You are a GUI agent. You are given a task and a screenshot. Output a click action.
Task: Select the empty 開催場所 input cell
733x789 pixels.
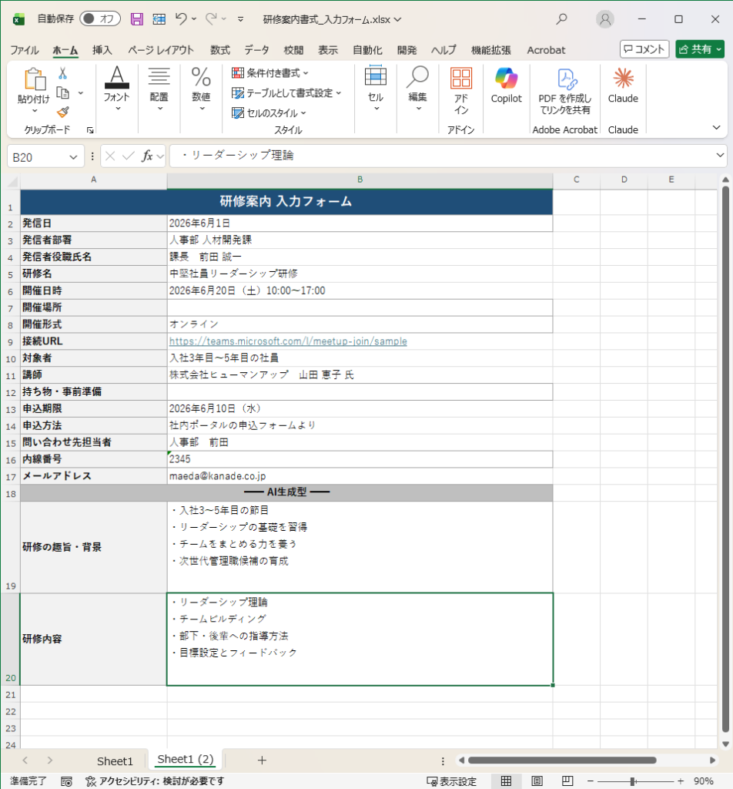[360, 307]
